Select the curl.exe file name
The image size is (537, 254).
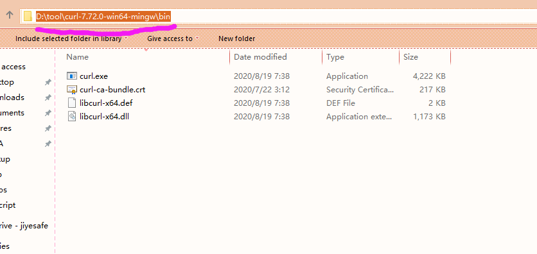[94, 76]
